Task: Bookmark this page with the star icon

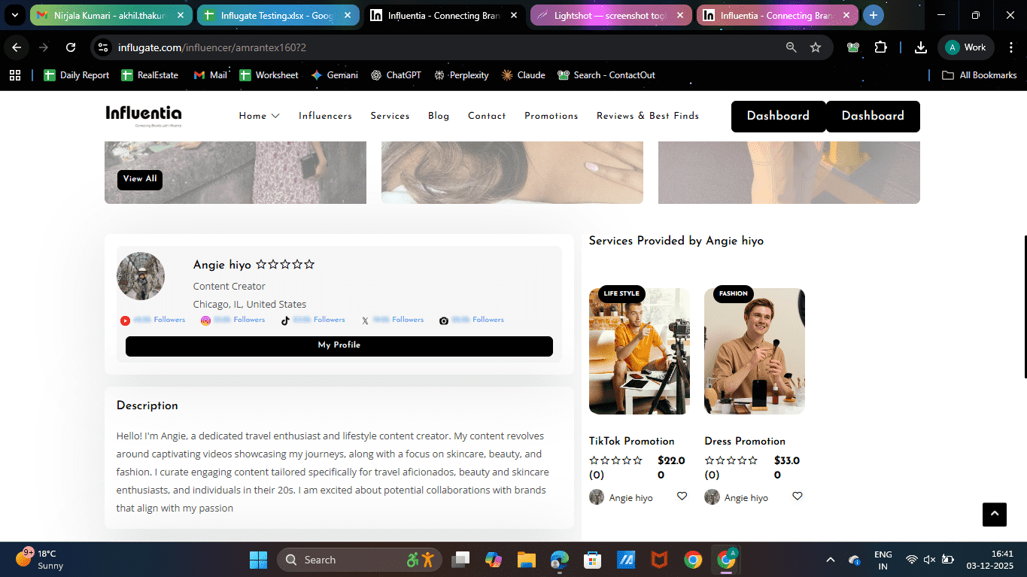Action: (816, 47)
